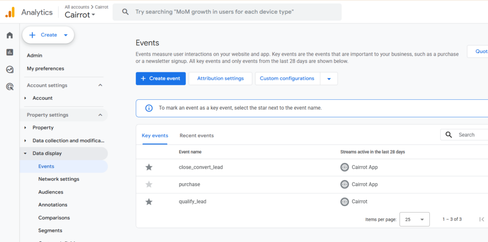Focus the top Analytics search field
This screenshot has height=242, width=488.
(x=227, y=12)
